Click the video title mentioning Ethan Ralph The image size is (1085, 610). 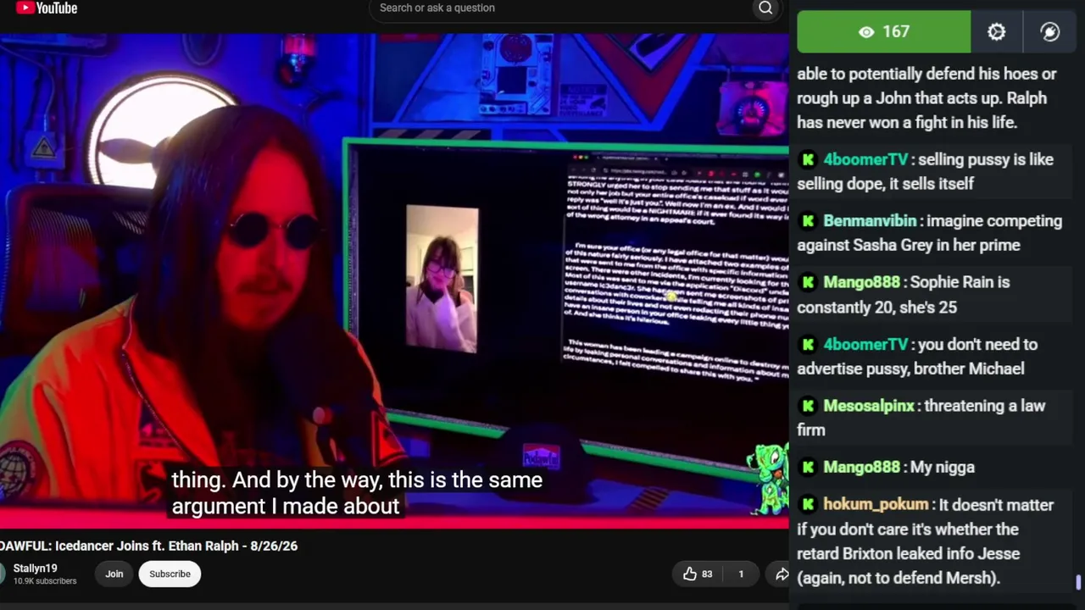(149, 546)
